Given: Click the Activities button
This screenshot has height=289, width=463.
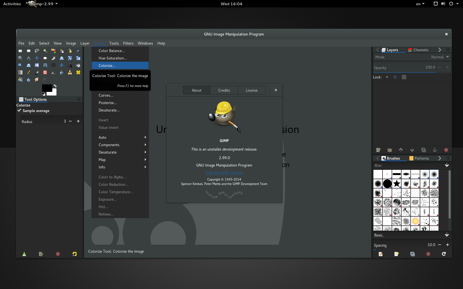Looking at the screenshot, I should tap(12, 4).
